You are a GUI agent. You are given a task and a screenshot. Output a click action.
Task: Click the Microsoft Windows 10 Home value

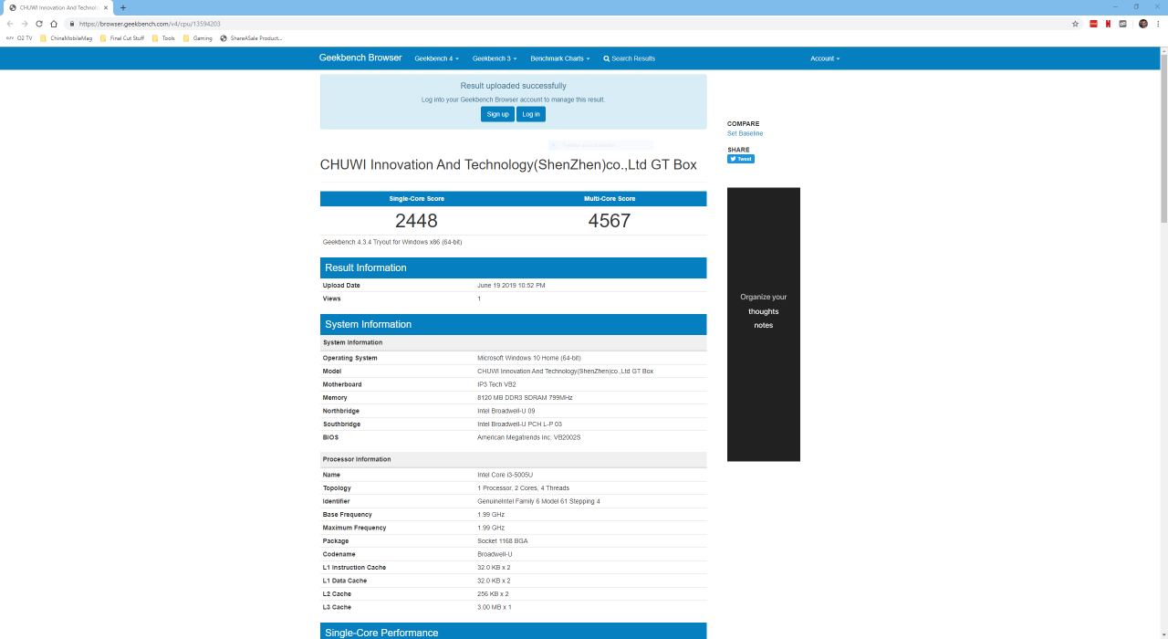(529, 358)
